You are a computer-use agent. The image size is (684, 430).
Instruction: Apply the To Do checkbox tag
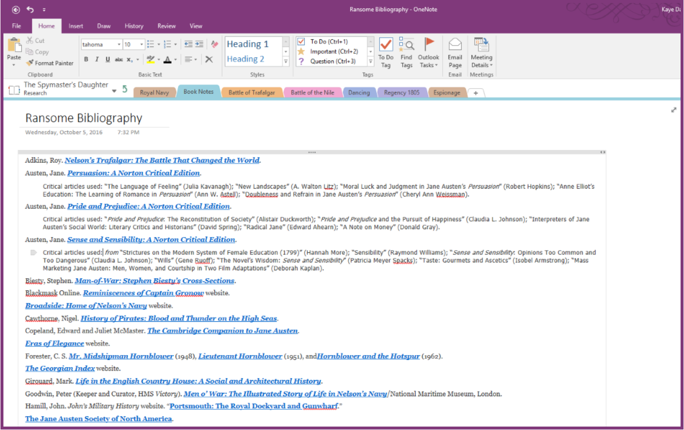[329, 42]
